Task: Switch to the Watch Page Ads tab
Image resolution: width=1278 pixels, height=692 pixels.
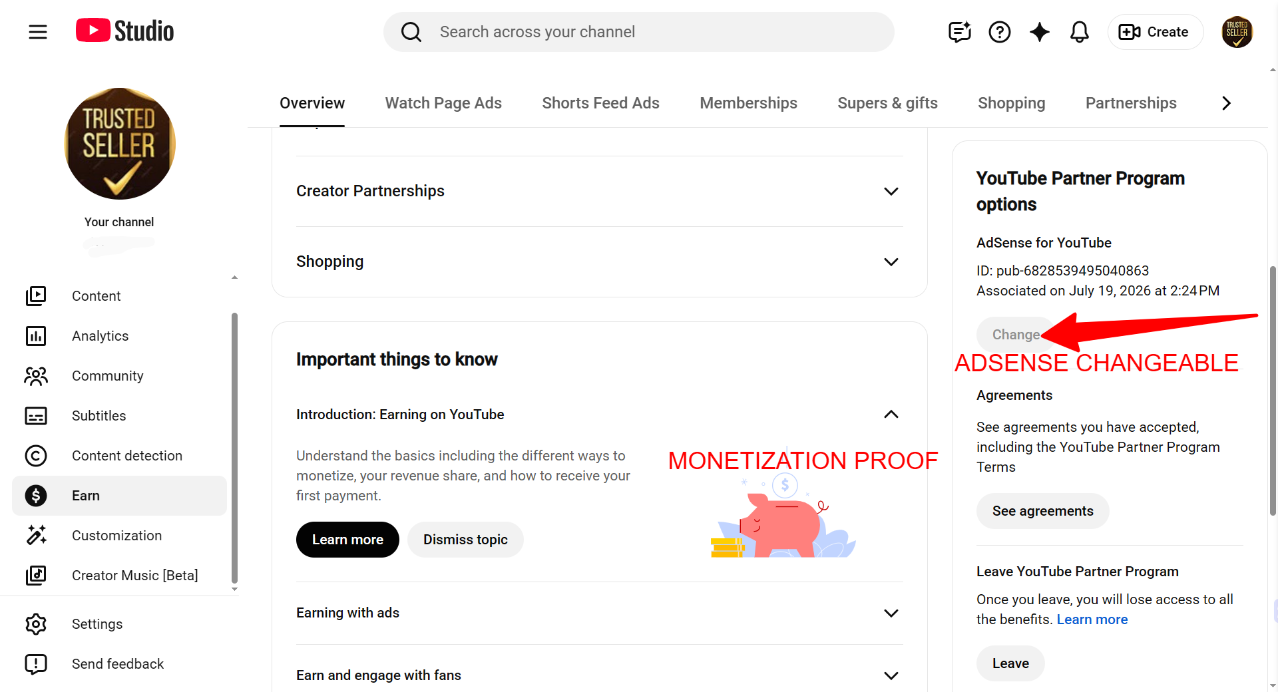Action: [443, 103]
